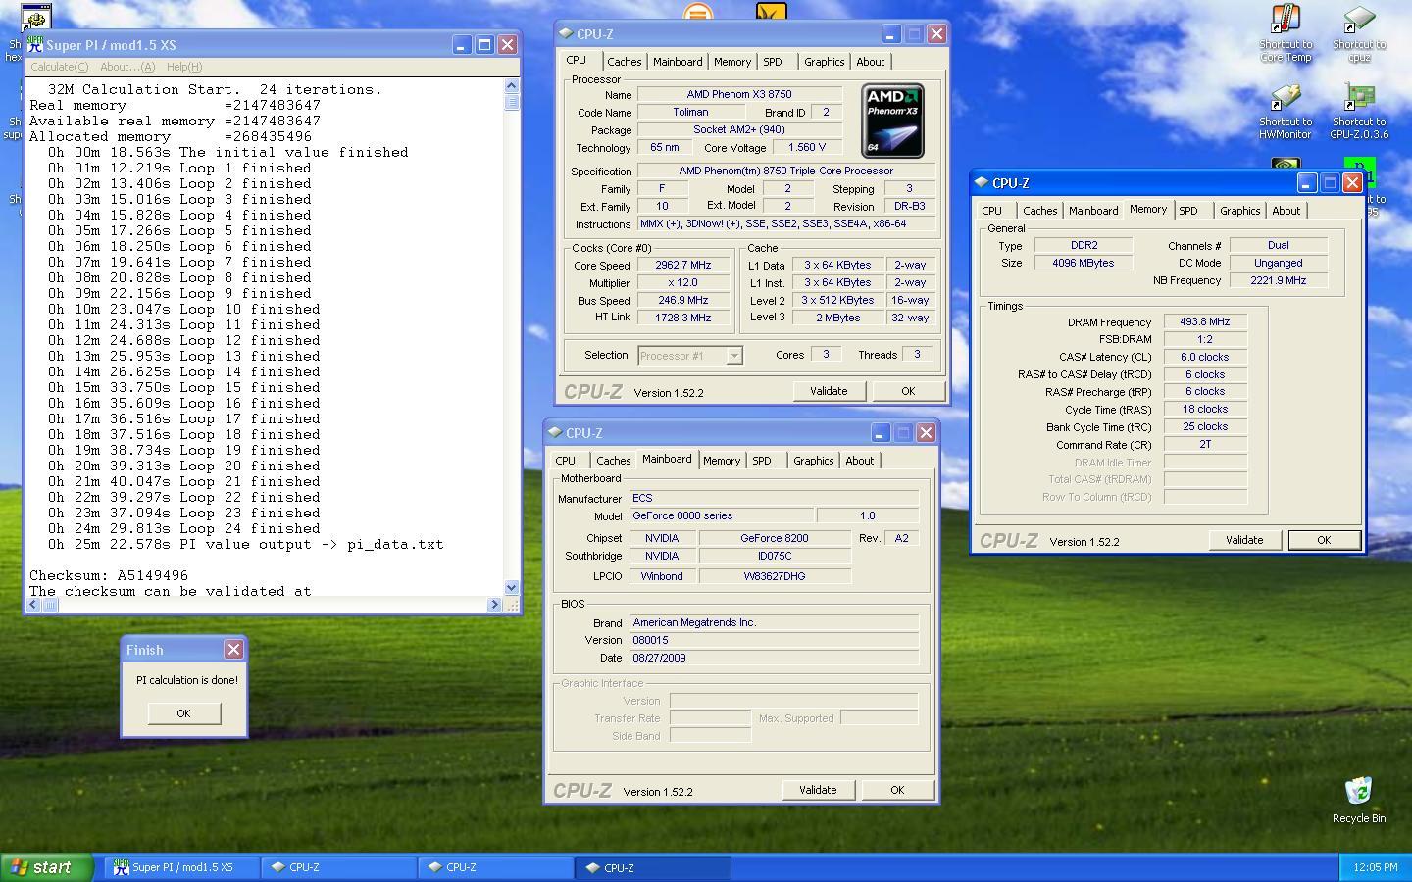Click Super PI scroll down arrow
1412x882 pixels.
tap(512, 588)
